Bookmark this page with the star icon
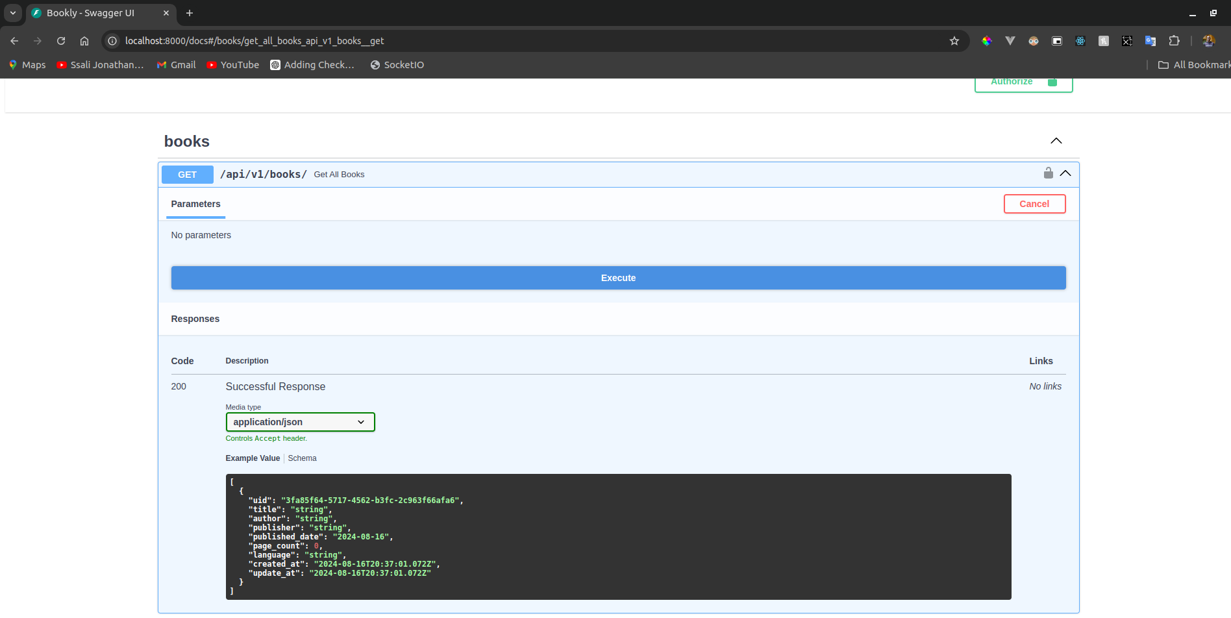The width and height of the screenshot is (1231, 618). [x=954, y=41]
